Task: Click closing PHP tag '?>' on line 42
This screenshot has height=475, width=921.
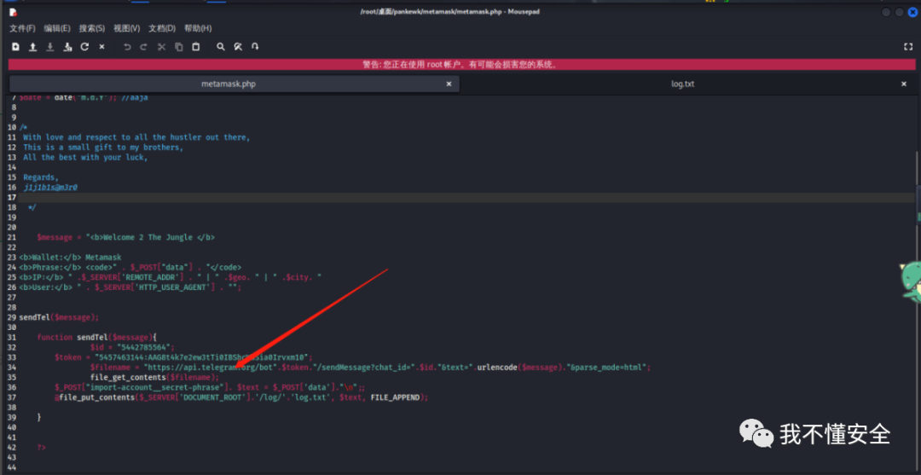Action: pyautogui.click(x=41, y=448)
